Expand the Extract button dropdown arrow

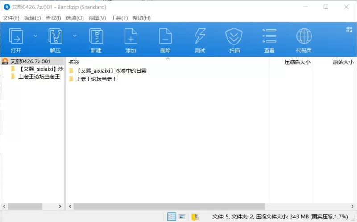[x=75, y=36]
